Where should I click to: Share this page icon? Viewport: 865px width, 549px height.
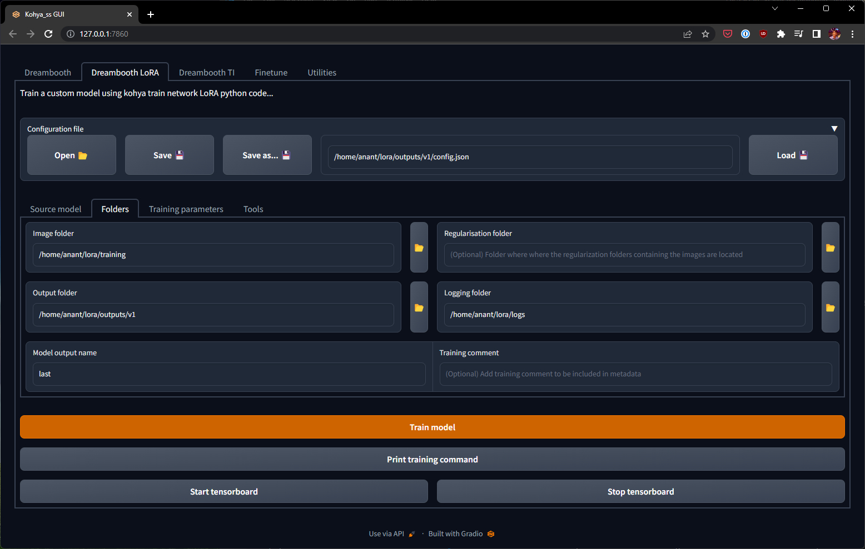point(688,34)
